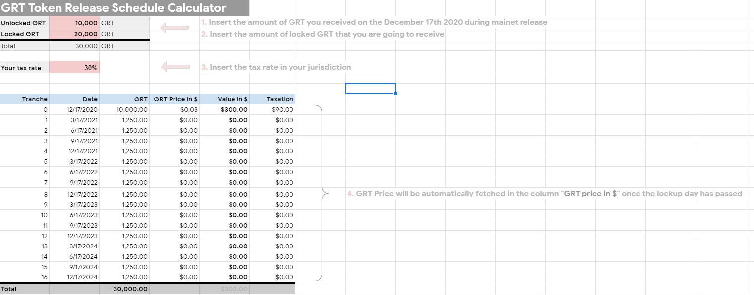This screenshot has height=295, width=754.
Task: Click the date cell 9/17/2024
Action: tap(74, 267)
